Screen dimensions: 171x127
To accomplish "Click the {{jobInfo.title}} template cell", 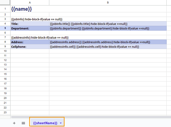I will click(x=89, y=24).
